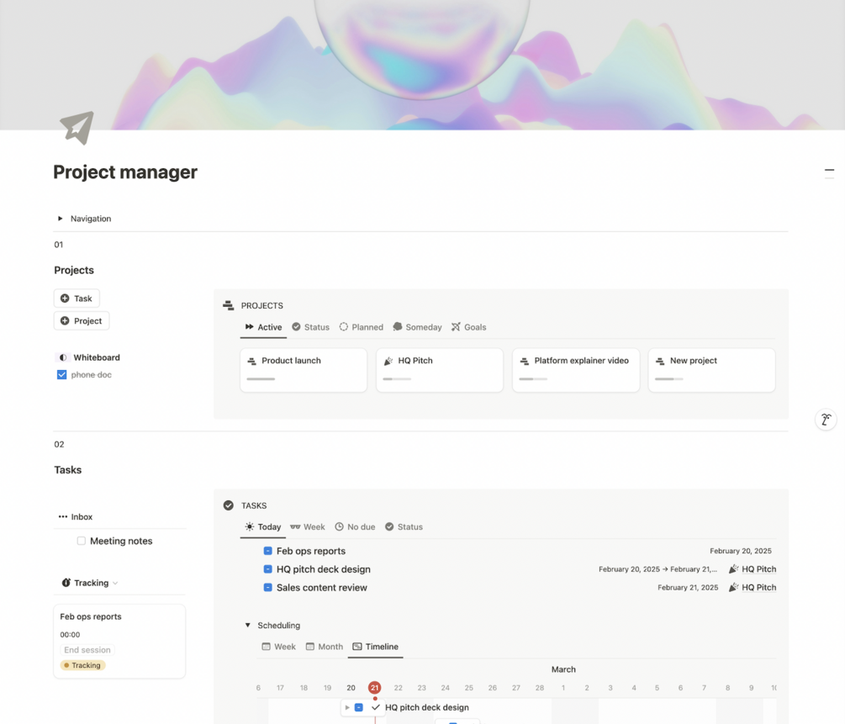
Task: Click New project card progress bar
Action: pyautogui.click(x=668, y=379)
